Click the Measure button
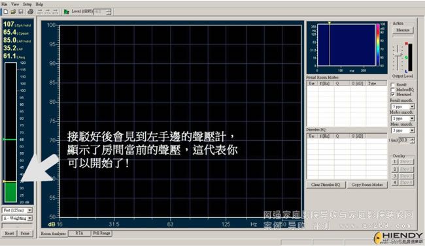This screenshot has height=246, width=425. coord(403,30)
